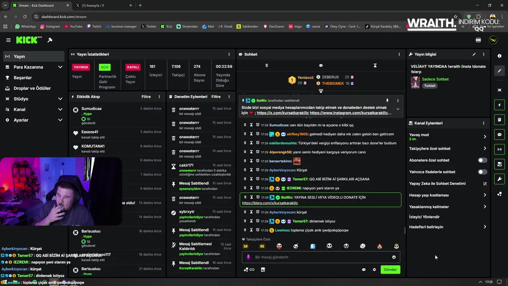Click the shield icon on Lewinss's message
The width and height of the screenshot is (508, 286).
[258, 230]
